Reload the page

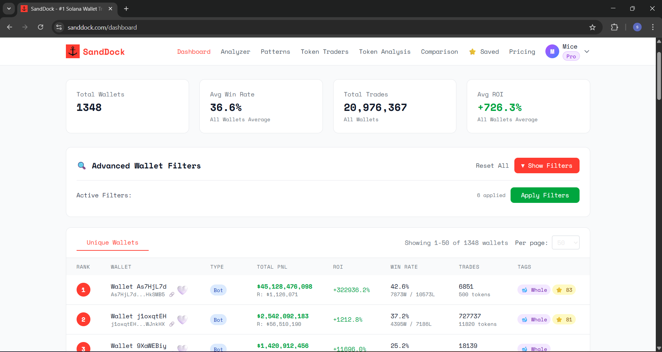pos(41,27)
